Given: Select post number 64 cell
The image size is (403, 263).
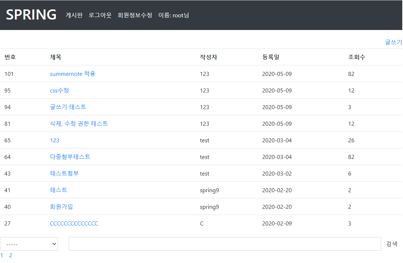Looking at the screenshot, I should pos(8,157).
